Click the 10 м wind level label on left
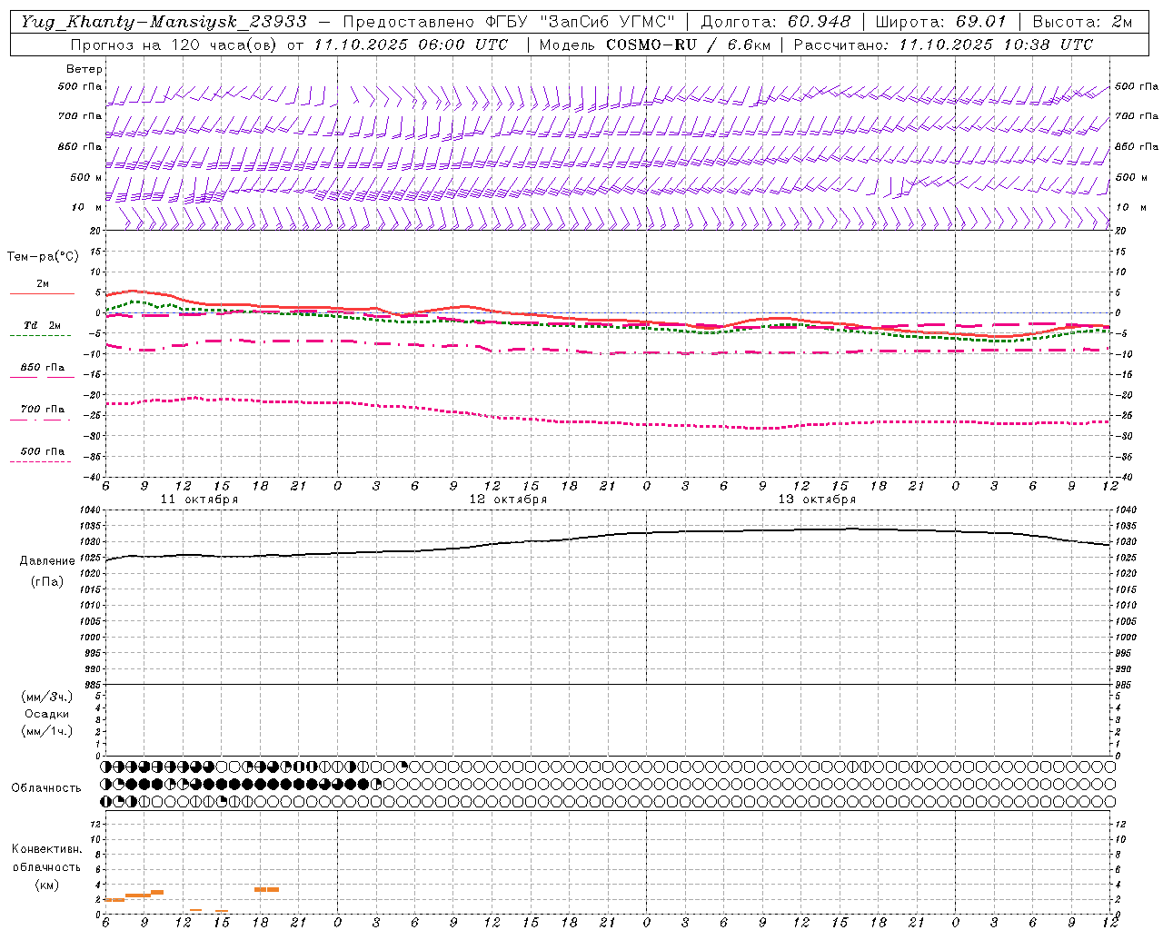Viewport: 1163px width, 930px height. pyautogui.click(x=87, y=207)
